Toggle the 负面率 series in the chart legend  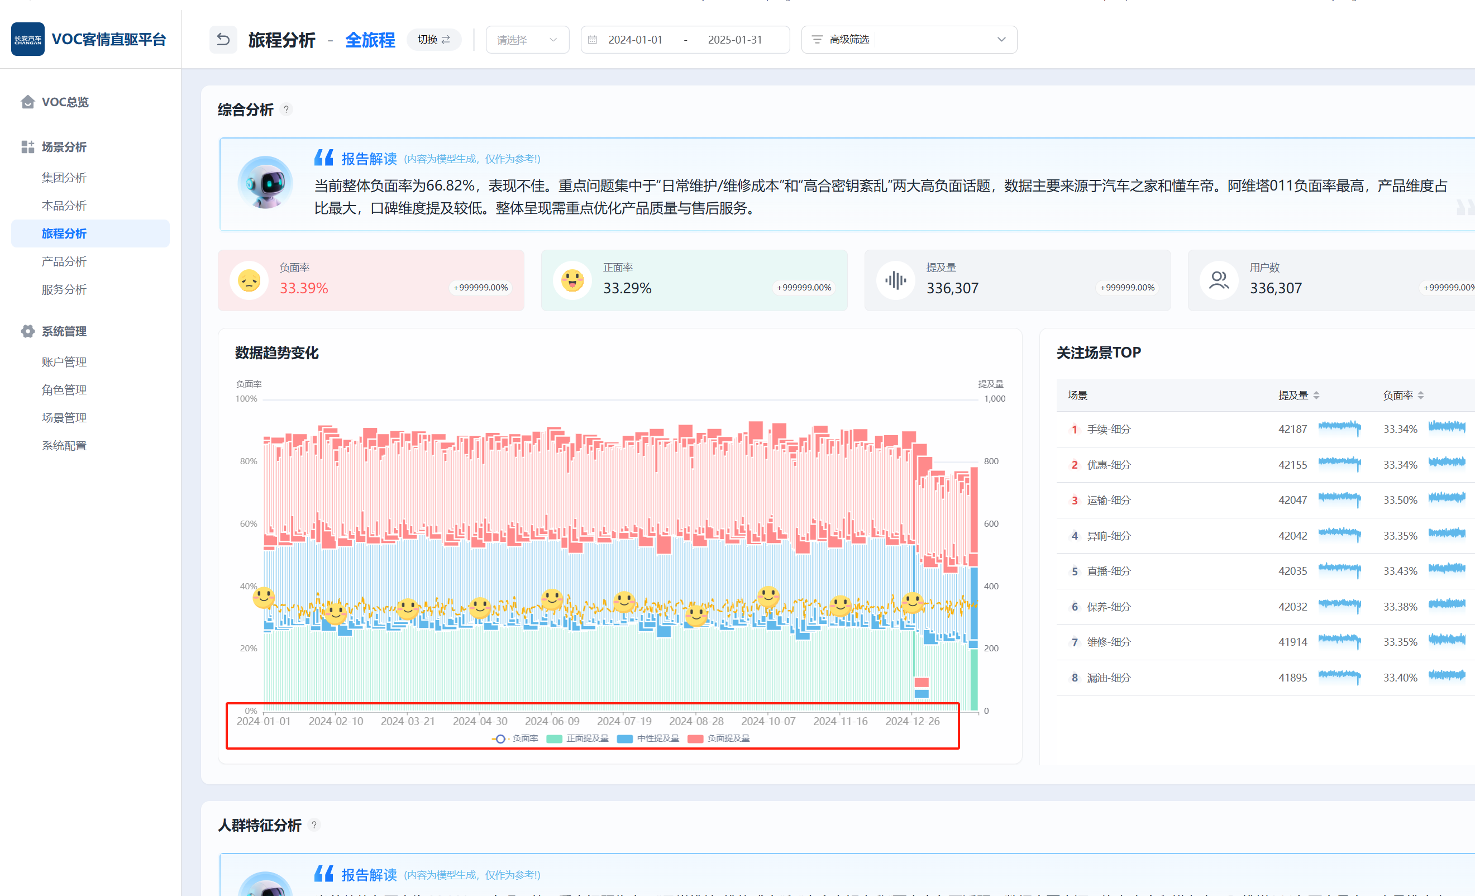click(515, 738)
